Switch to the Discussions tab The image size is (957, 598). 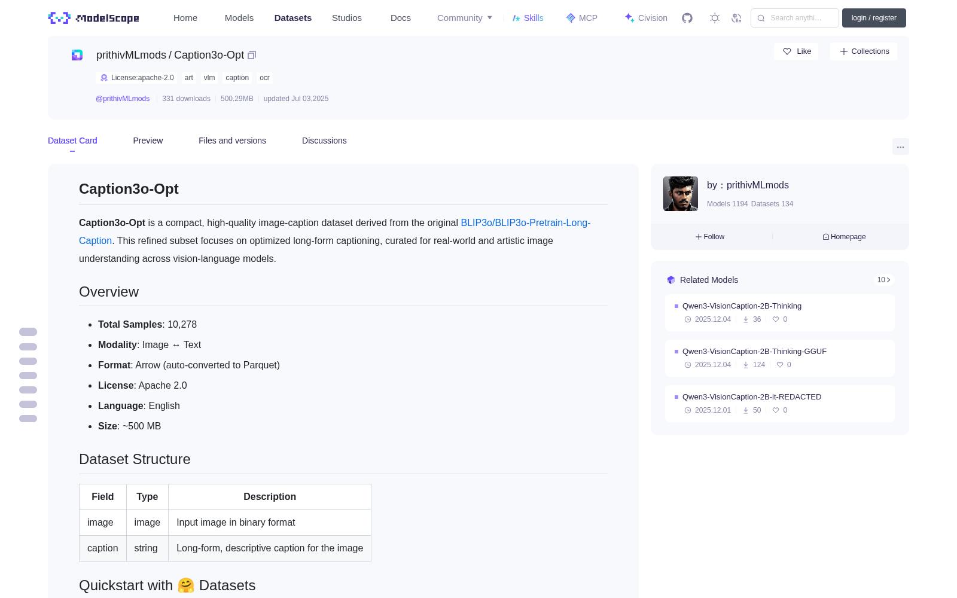pos(324,141)
